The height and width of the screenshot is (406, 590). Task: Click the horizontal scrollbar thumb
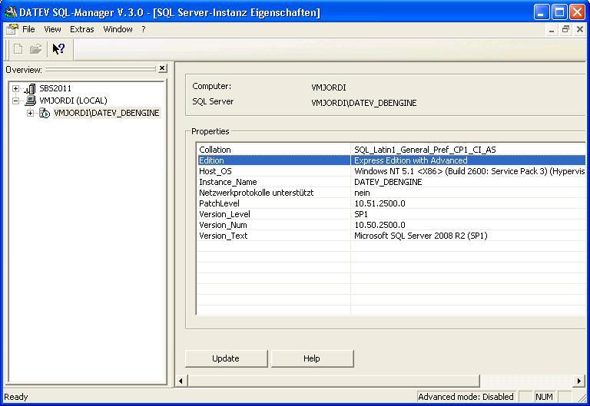tap(333, 381)
